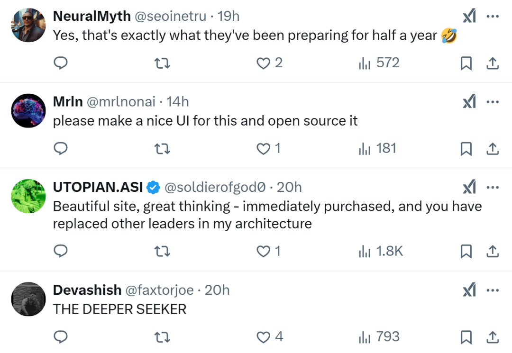The image size is (512, 353).
Task: Bookmark NeuralMyth's tweet
Action: coord(466,63)
